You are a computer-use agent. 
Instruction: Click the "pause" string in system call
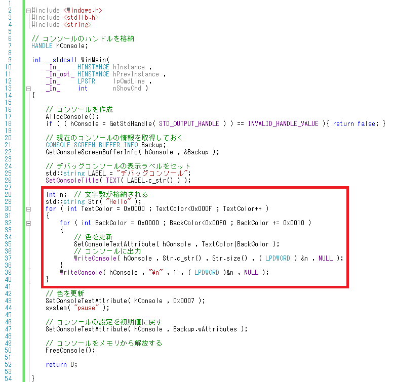[87, 308]
